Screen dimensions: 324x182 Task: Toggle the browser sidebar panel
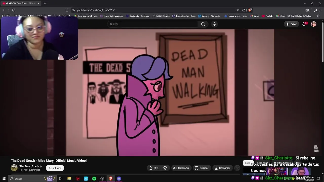pos(307,10)
